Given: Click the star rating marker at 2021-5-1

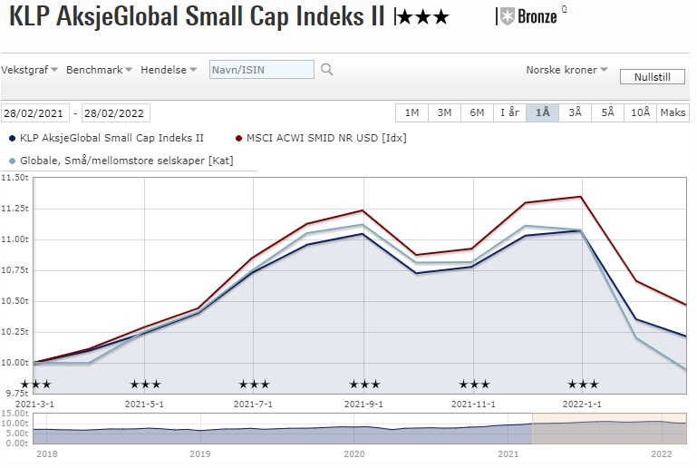Looking at the screenshot, I should pos(145,384).
